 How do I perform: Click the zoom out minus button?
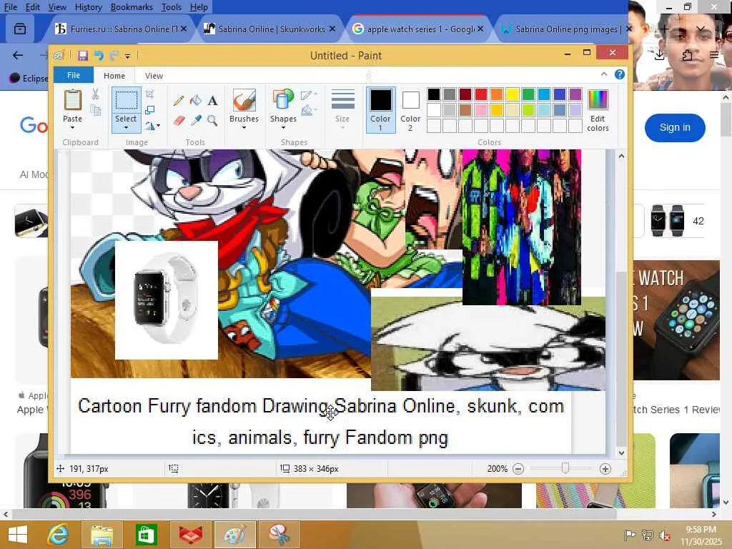pos(518,469)
